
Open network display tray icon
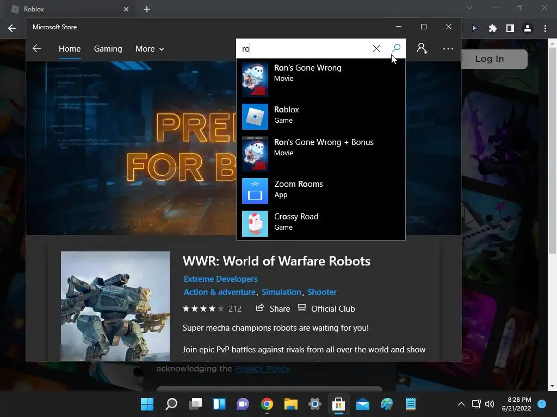point(476,404)
